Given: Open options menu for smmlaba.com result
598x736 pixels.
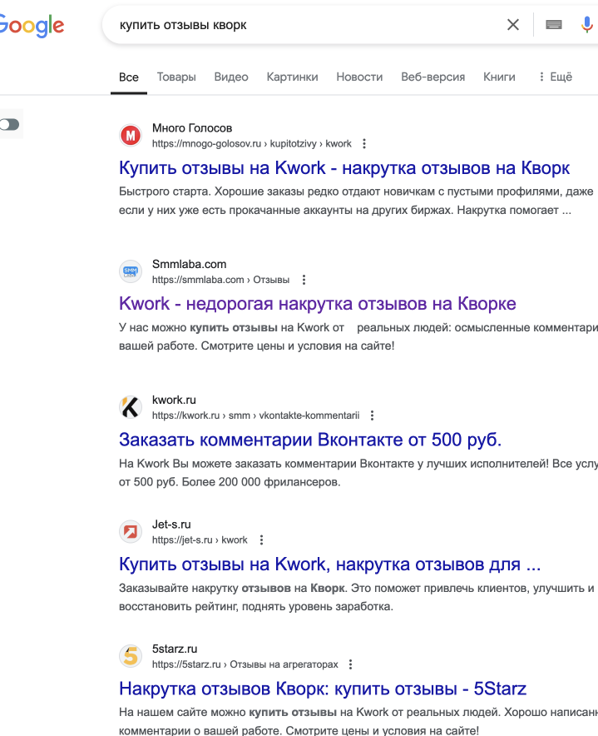Looking at the screenshot, I should coord(304,280).
